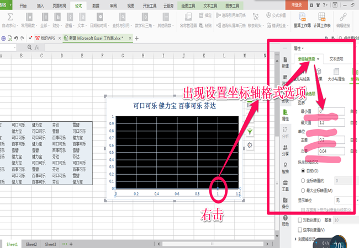Image resolution: width=359 pixels, height=248 pixels.
Task: Open the 属性 properties sidebar icon
Action: coord(286,115)
